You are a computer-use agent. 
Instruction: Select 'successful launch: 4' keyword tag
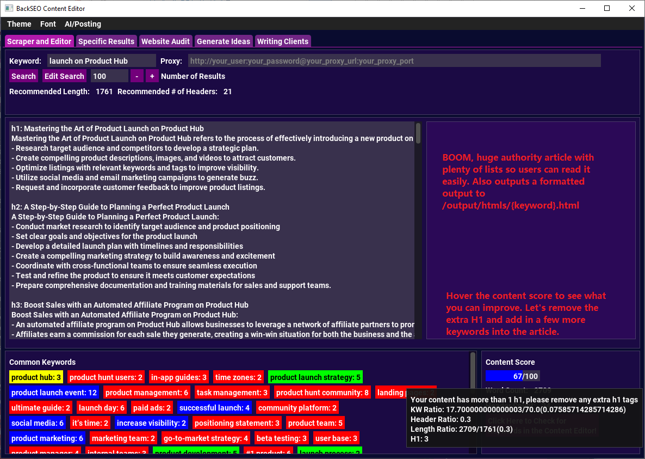pos(214,408)
